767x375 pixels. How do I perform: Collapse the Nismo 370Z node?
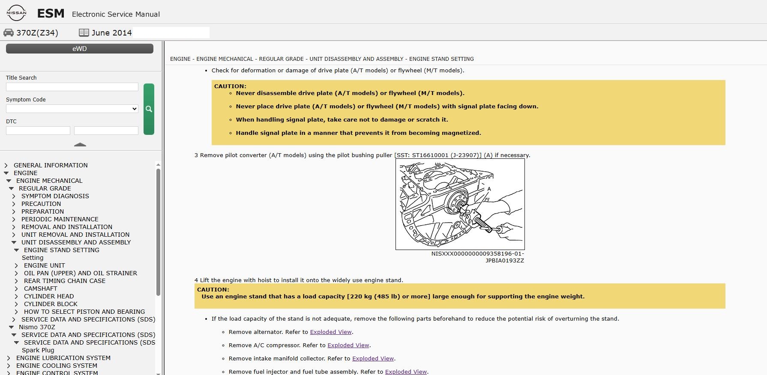click(11, 327)
